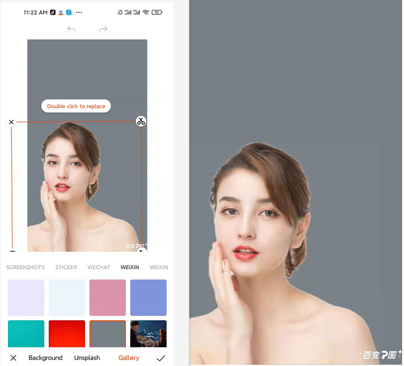Tap the muted bell icon in status bar
Viewport: 404px width, 366px height.
point(120,12)
